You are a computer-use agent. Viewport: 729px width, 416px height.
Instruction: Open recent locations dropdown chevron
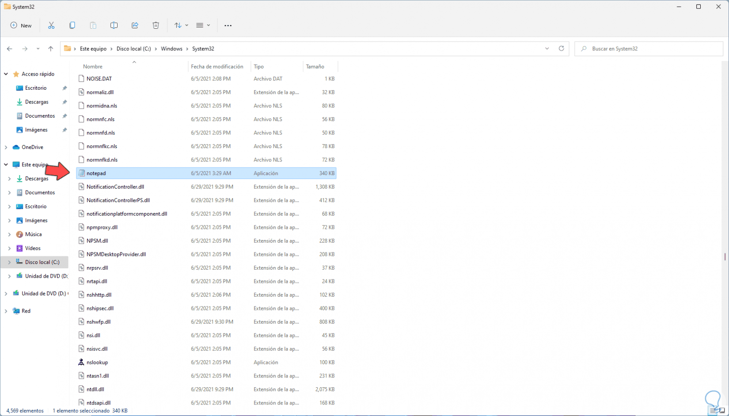pyautogui.click(x=38, y=49)
